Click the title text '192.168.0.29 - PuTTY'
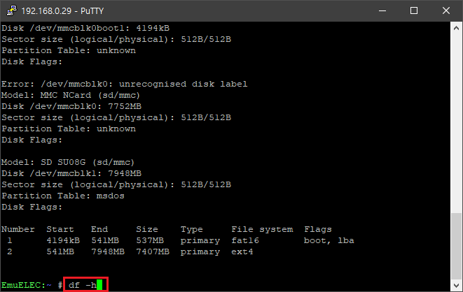 point(62,11)
